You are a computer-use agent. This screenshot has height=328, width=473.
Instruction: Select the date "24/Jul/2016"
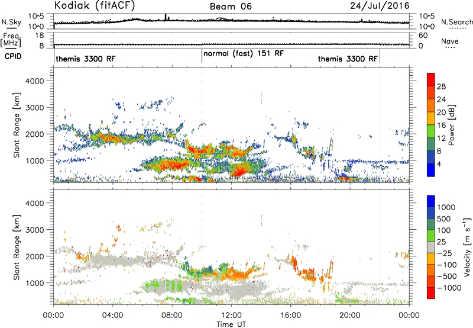point(380,6)
